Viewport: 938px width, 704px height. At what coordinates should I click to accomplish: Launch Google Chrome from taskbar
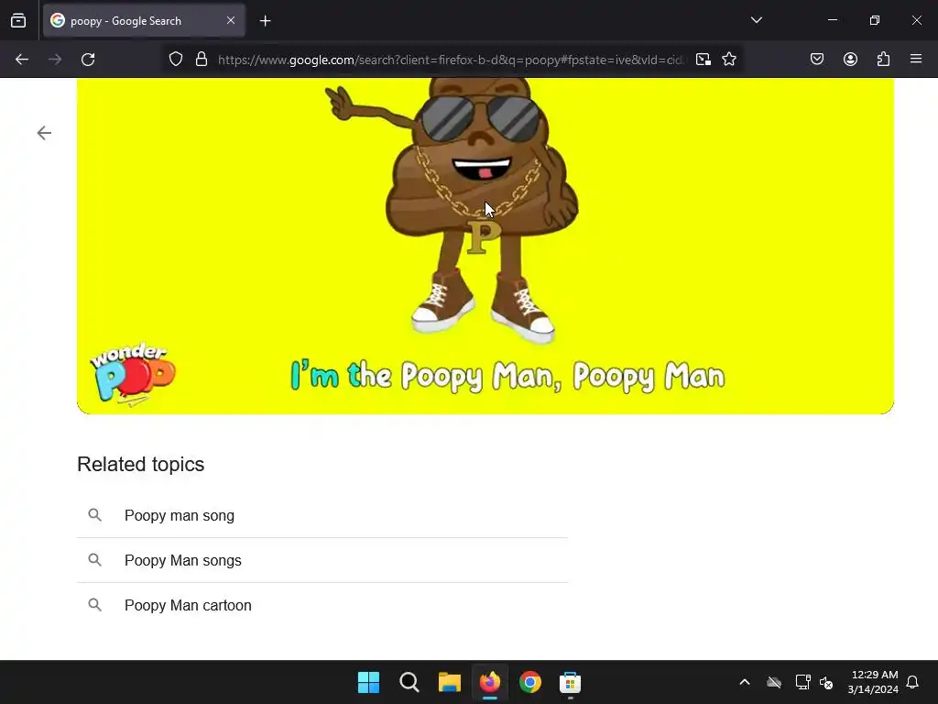[x=530, y=682]
